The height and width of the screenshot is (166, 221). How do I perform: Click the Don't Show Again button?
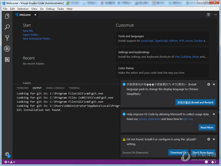pyautogui.click(x=203, y=152)
